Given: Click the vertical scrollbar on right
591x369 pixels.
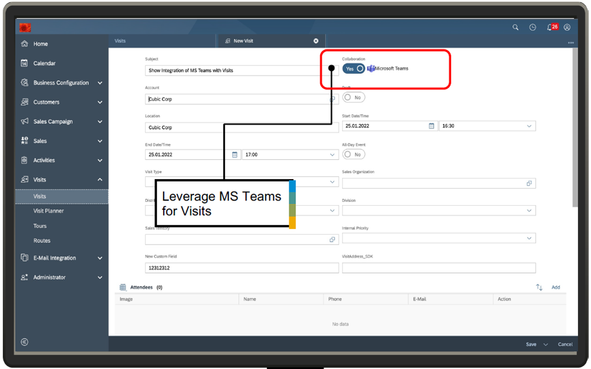Looking at the screenshot, I should 575,128.
